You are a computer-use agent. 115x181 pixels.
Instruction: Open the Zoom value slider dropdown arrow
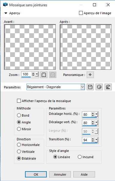[37, 74]
